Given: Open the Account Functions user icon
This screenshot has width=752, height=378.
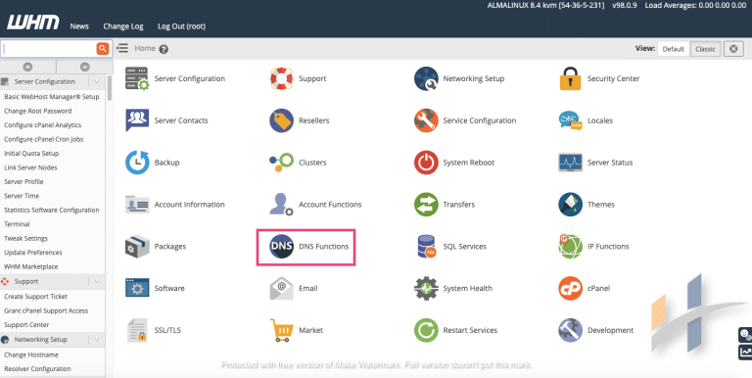Looking at the screenshot, I should pyautogui.click(x=282, y=205).
